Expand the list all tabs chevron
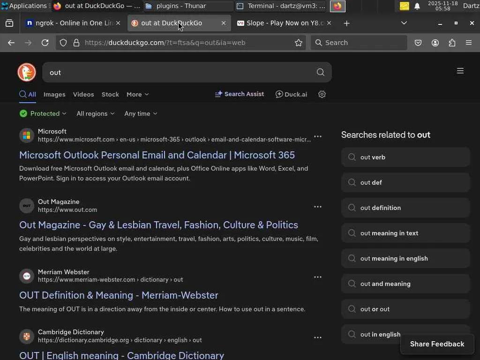 coord(404,23)
